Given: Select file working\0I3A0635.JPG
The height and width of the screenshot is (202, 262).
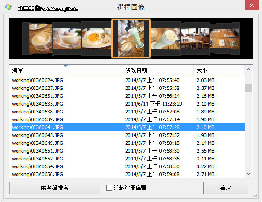Looking at the screenshot, I should [x=128, y=104].
